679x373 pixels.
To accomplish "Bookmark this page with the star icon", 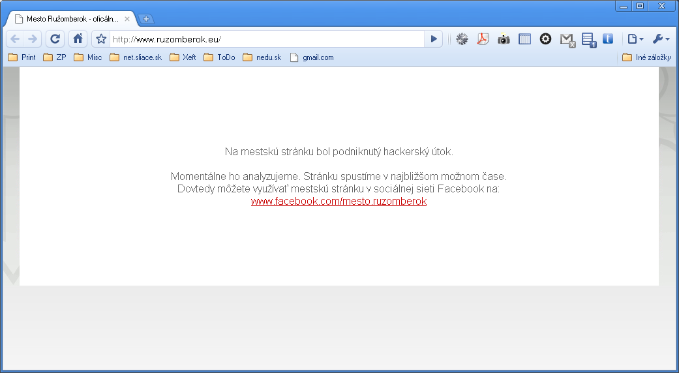I will tap(101, 39).
